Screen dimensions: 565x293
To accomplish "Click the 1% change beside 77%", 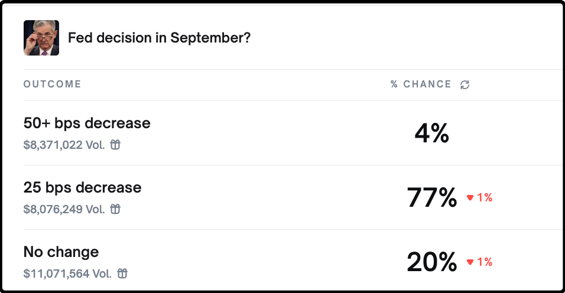I will click(x=485, y=198).
